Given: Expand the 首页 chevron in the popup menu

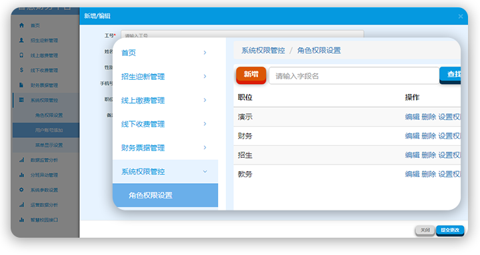Looking at the screenshot, I should click(205, 53).
